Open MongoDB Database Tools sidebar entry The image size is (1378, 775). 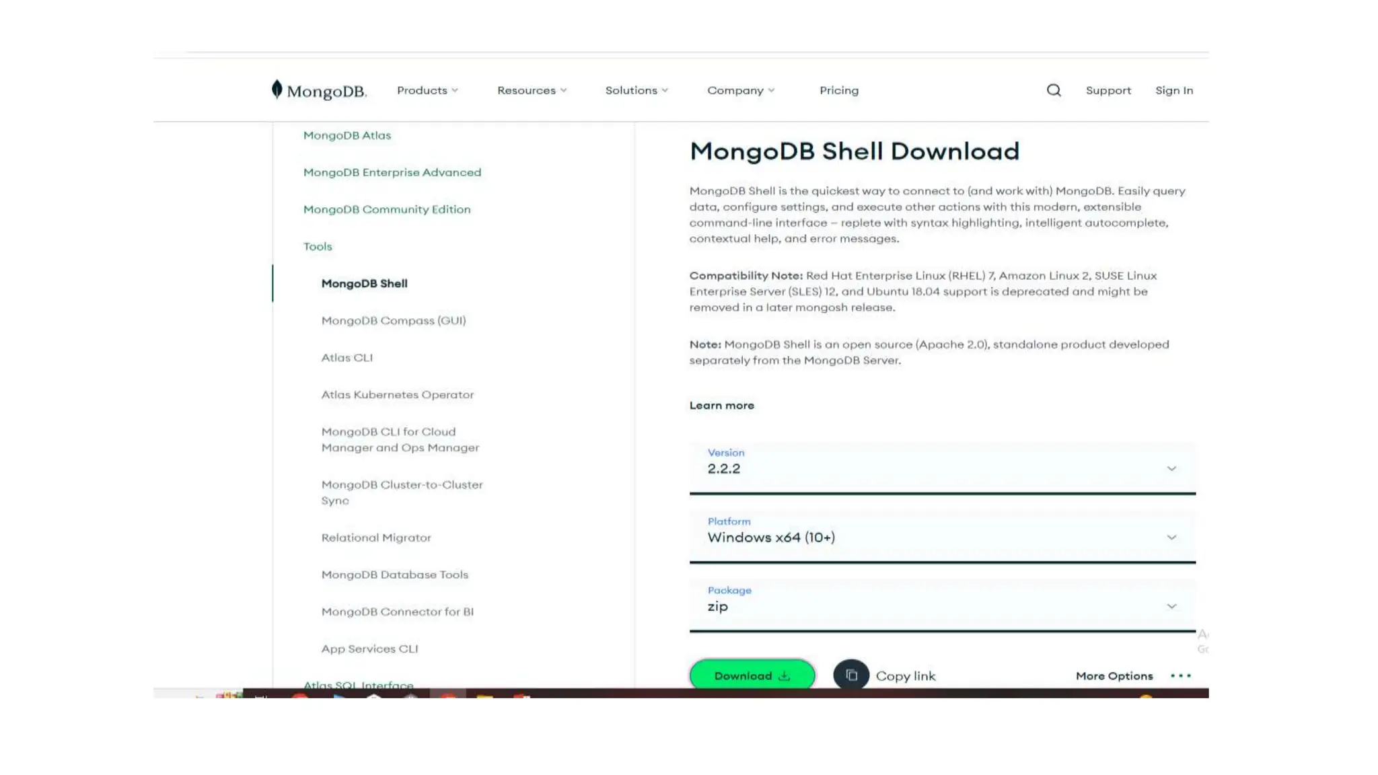[394, 575]
